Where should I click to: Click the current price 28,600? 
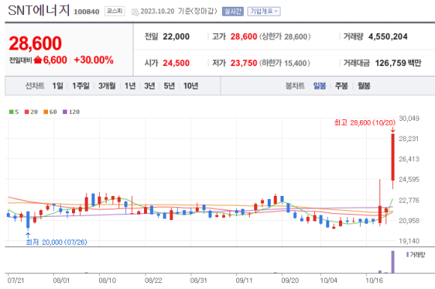point(35,44)
